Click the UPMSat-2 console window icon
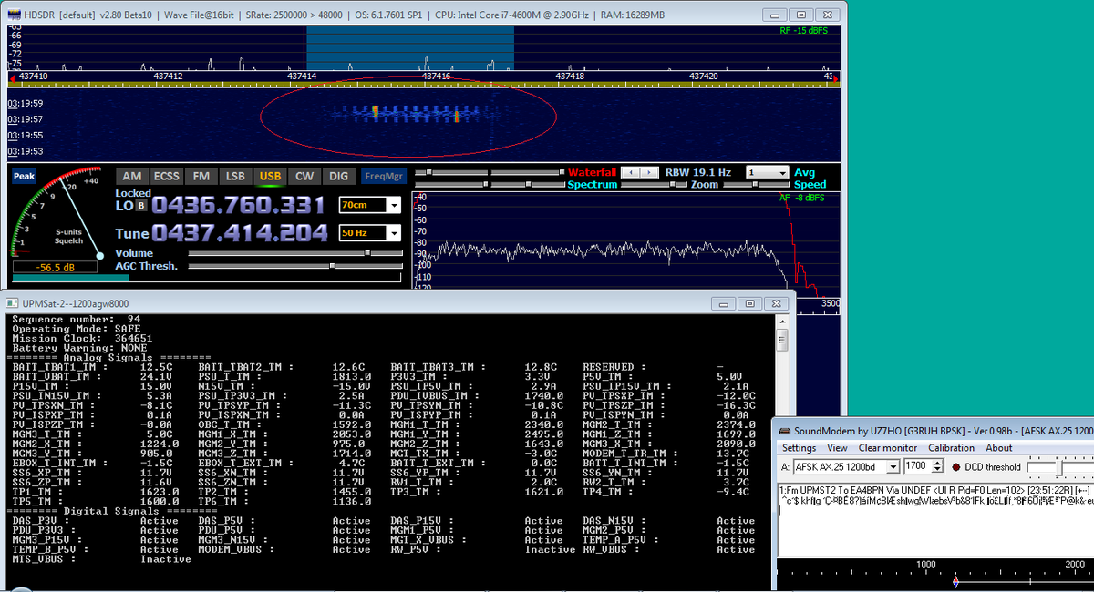The height and width of the screenshot is (592, 1094). [11, 301]
